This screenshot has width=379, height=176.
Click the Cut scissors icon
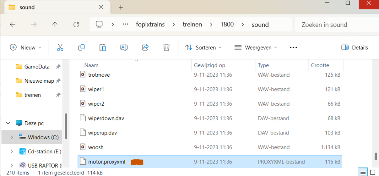(x=60, y=48)
